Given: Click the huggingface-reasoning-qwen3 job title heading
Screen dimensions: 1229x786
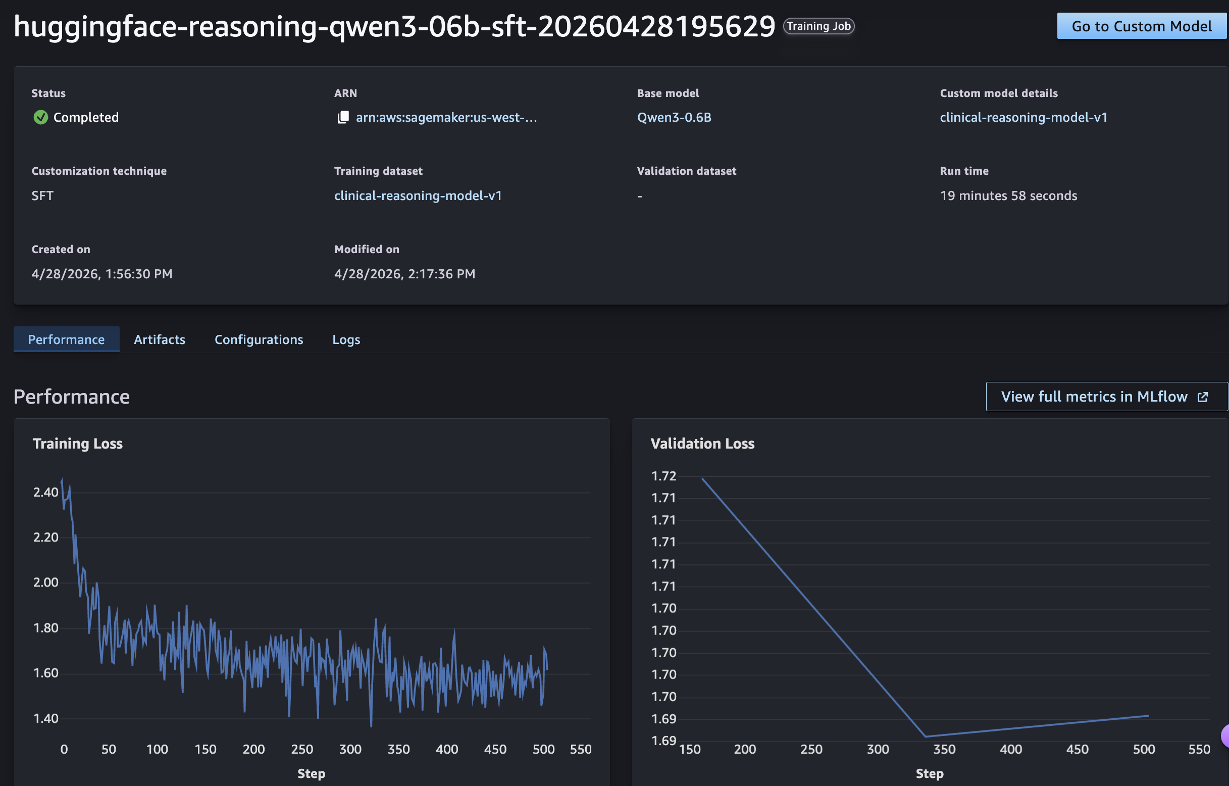Looking at the screenshot, I should pos(394,26).
